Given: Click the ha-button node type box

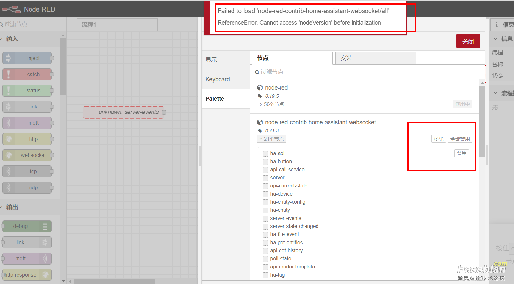Looking at the screenshot, I should 265,162.
